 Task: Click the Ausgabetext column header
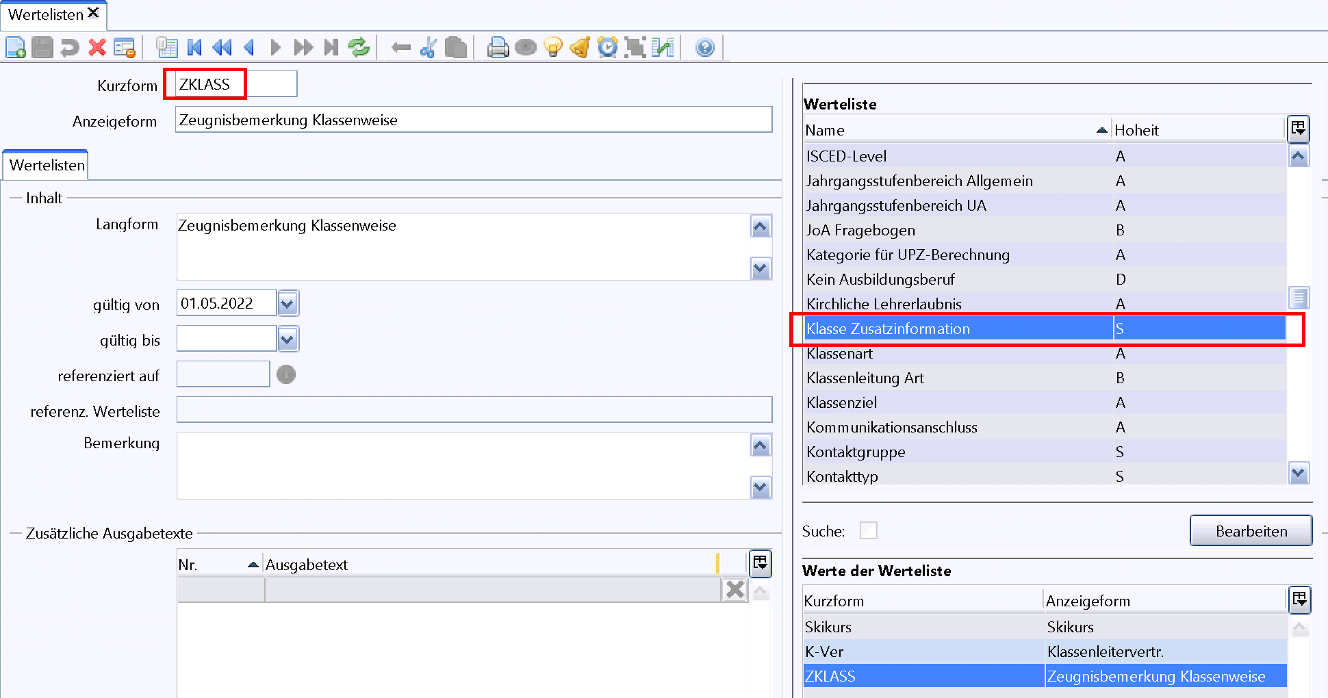(490, 565)
